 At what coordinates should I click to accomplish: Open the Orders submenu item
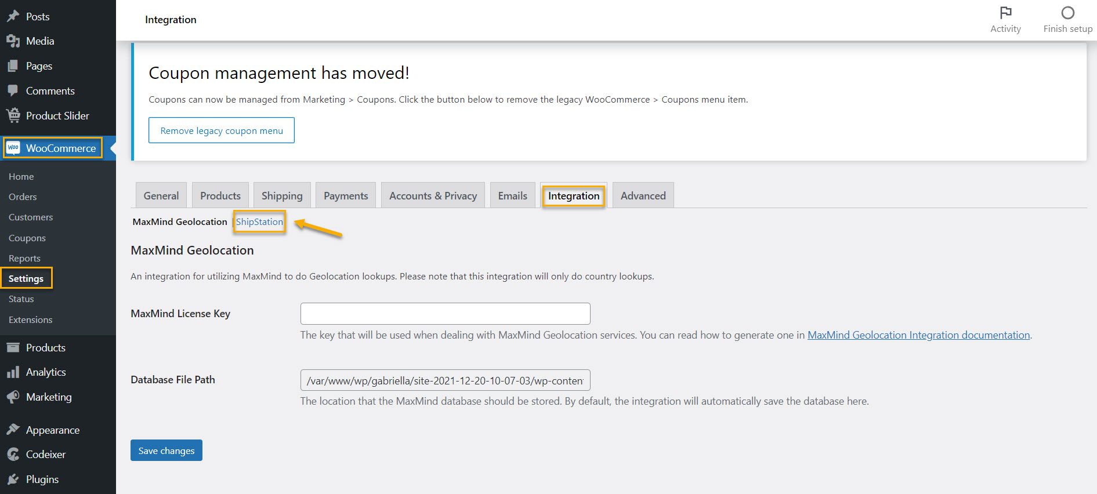[x=23, y=197]
